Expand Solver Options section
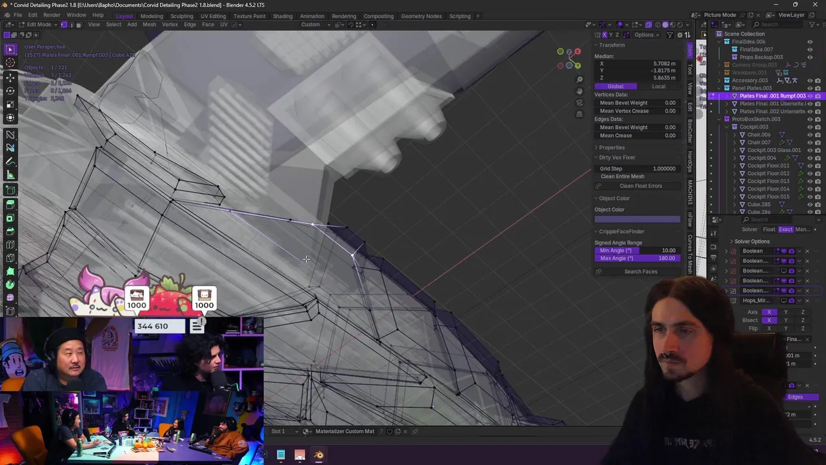The width and height of the screenshot is (826, 465). [x=752, y=242]
